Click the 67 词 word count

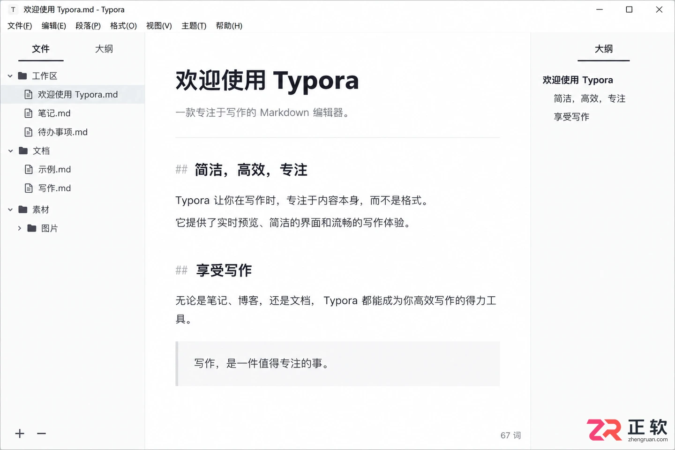coord(510,435)
